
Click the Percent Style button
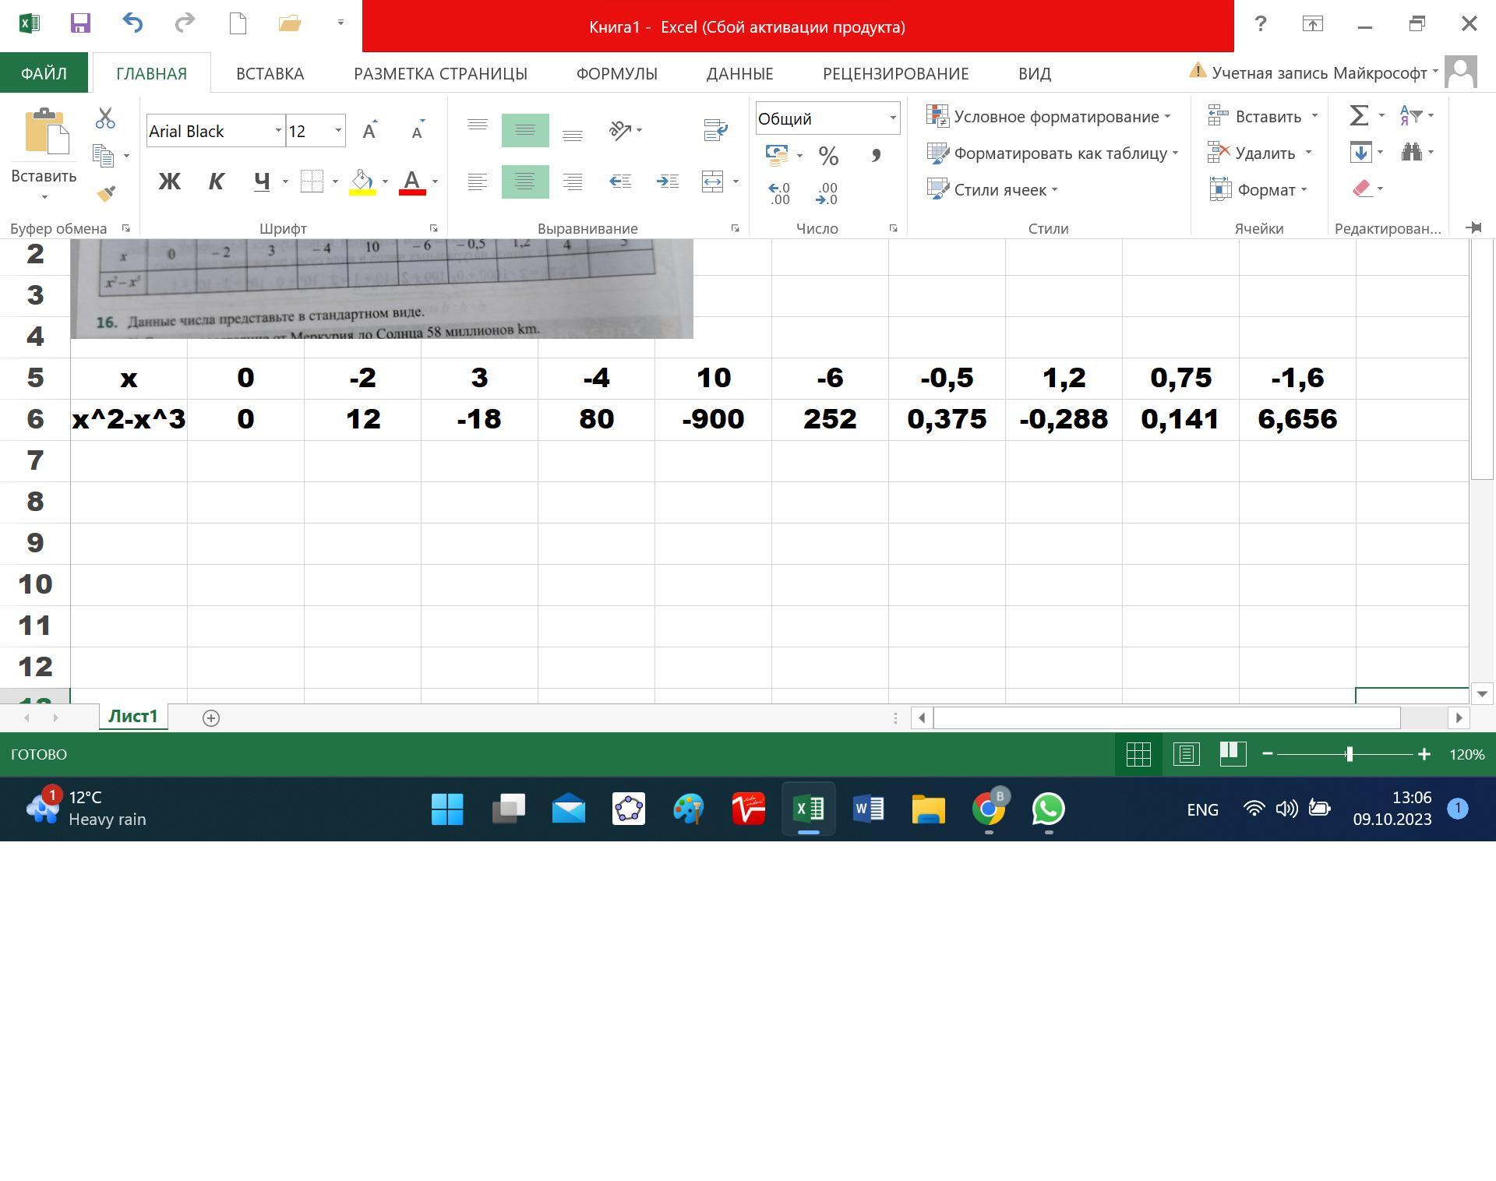[x=828, y=156]
